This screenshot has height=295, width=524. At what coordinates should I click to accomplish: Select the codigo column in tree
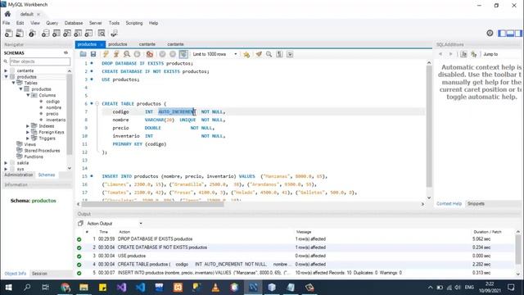(52, 102)
